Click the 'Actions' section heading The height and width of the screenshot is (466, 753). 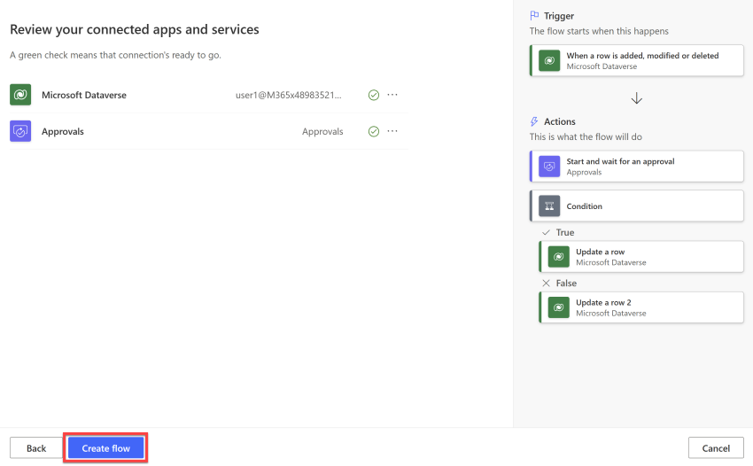click(x=560, y=121)
